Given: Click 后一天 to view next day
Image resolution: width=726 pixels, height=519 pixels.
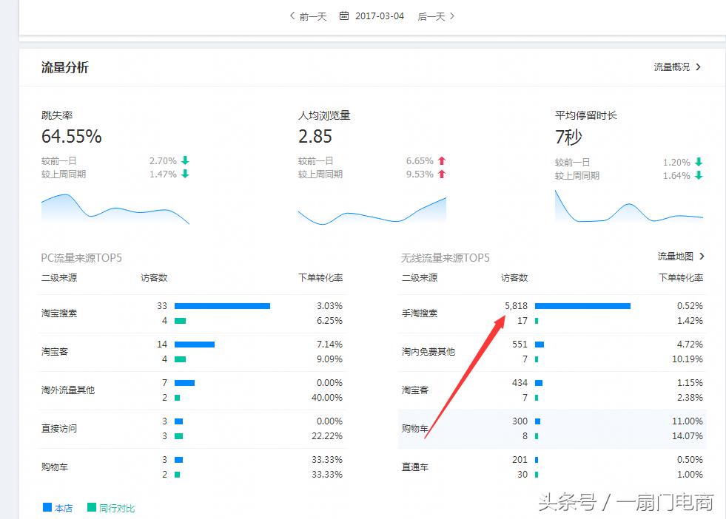Looking at the screenshot, I should click(x=431, y=16).
